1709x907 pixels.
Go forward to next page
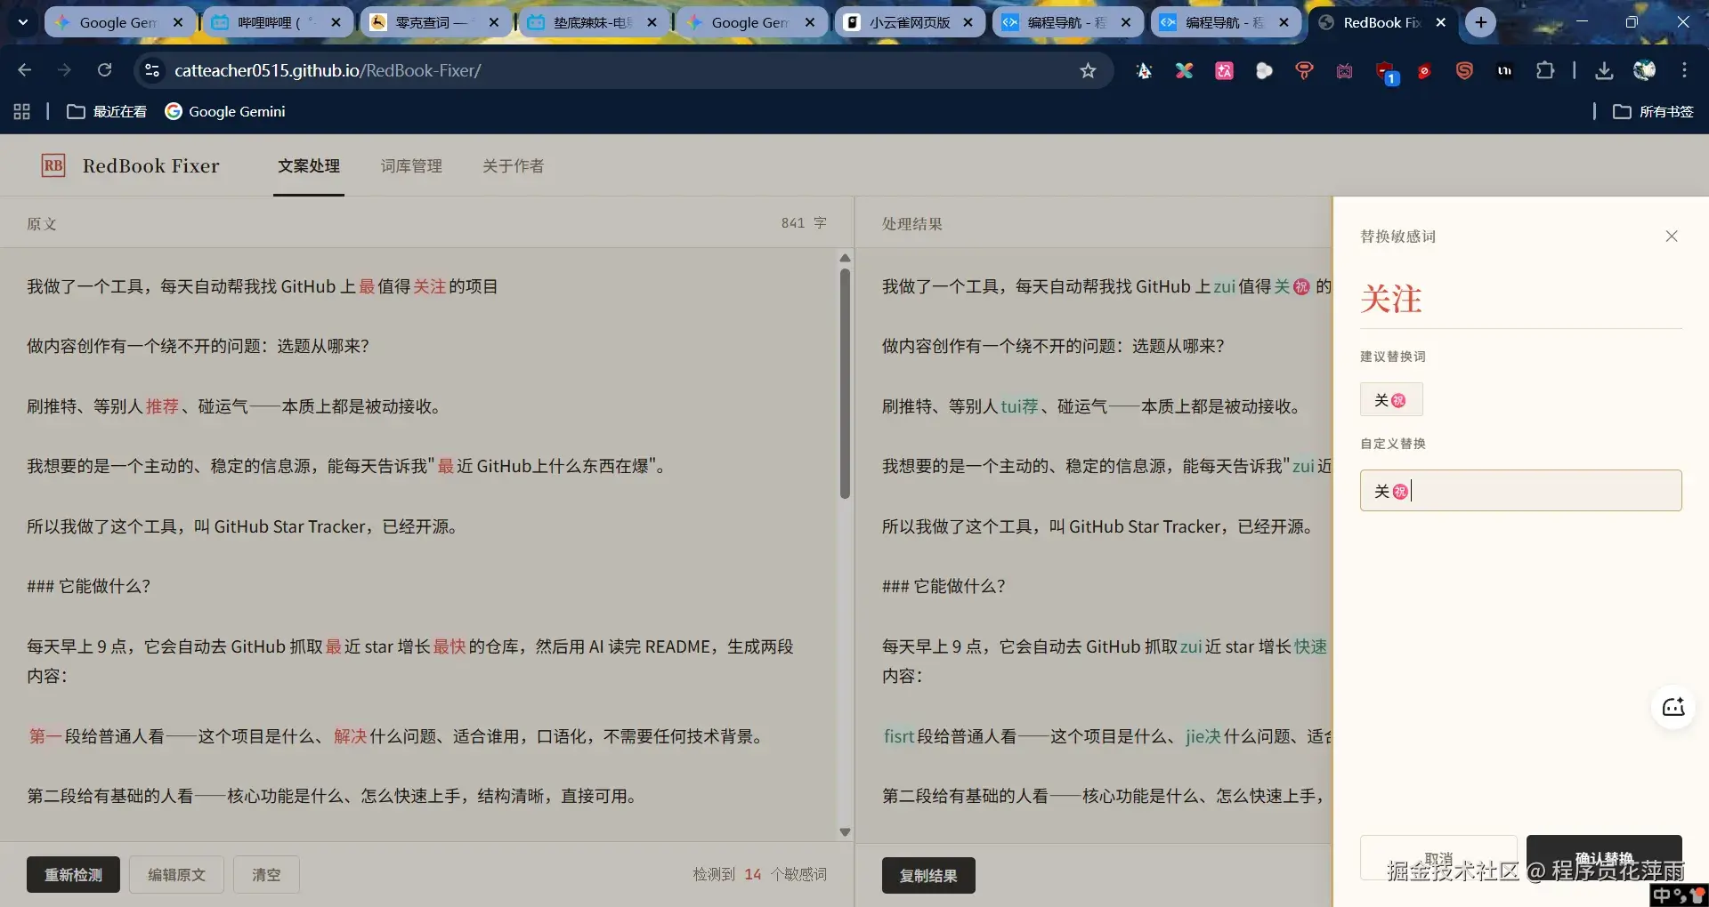pyautogui.click(x=64, y=70)
